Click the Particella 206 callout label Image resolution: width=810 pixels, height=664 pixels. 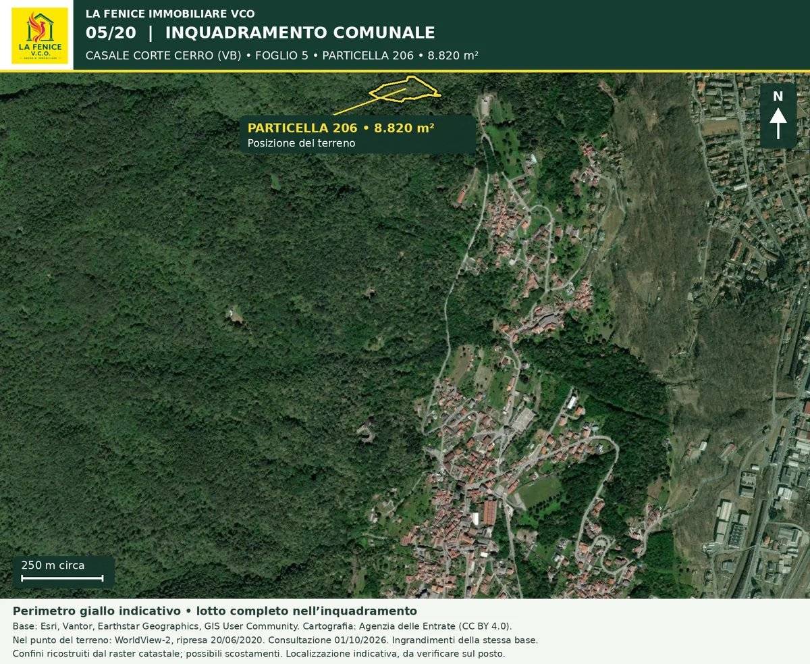click(x=358, y=134)
